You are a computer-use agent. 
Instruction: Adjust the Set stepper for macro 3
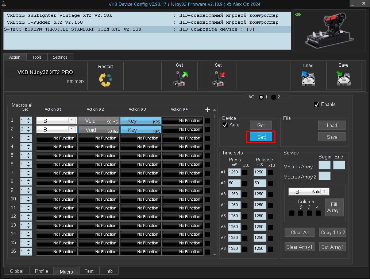click(x=26, y=138)
